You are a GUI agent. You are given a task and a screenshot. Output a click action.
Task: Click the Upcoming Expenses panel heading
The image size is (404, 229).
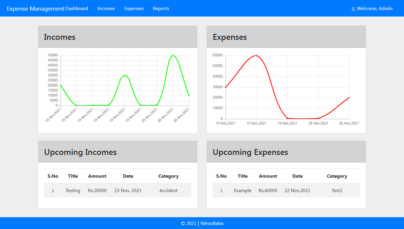point(250,152)
